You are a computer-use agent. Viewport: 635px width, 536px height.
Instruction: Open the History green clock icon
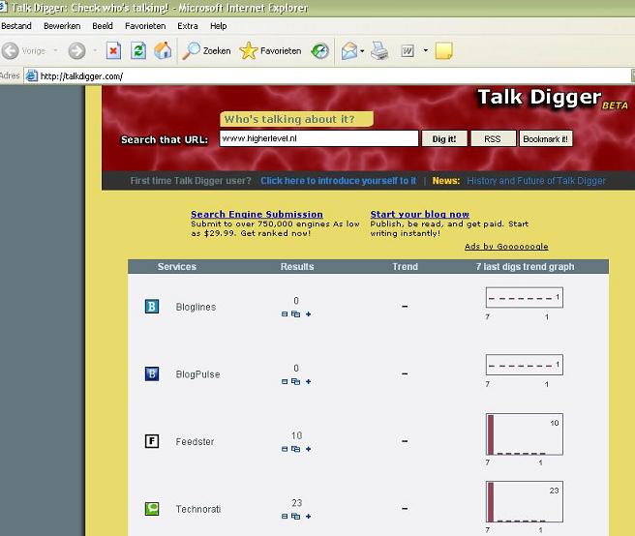pyautogui.click(x=320, y=51)
